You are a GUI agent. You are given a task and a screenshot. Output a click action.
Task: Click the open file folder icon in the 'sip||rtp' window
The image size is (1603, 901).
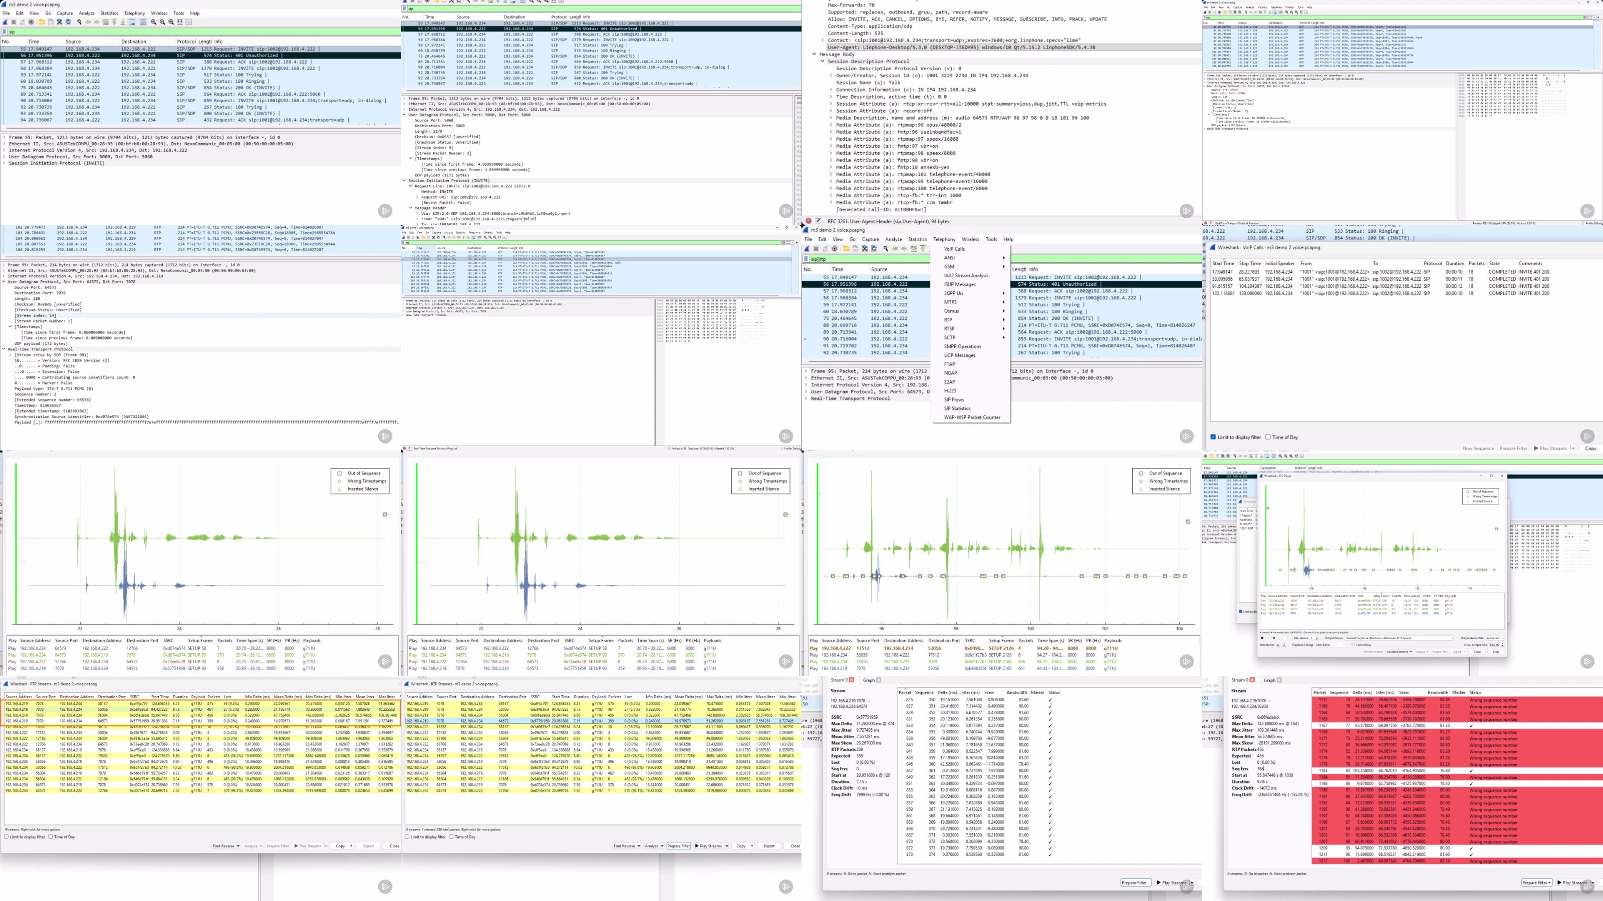point(846,249)
